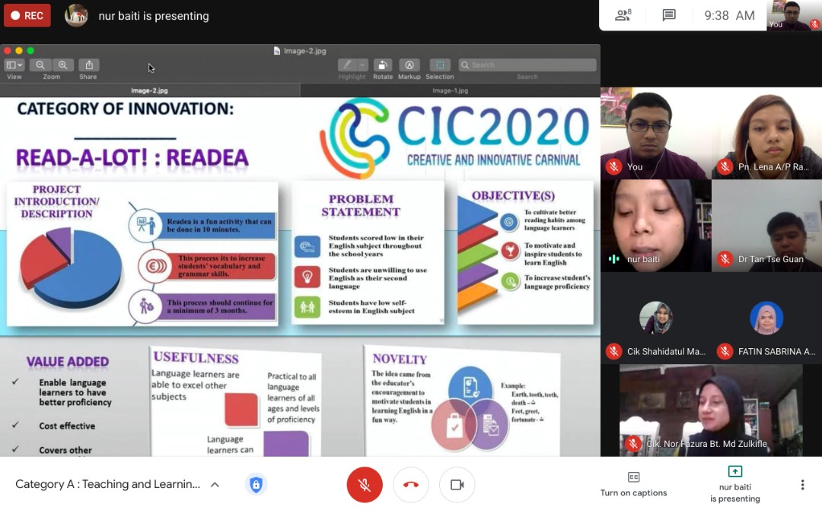This screenshot has height=513, width=822.
Task: Zoom out in the Preview toolbar
Action: [40, 65]
